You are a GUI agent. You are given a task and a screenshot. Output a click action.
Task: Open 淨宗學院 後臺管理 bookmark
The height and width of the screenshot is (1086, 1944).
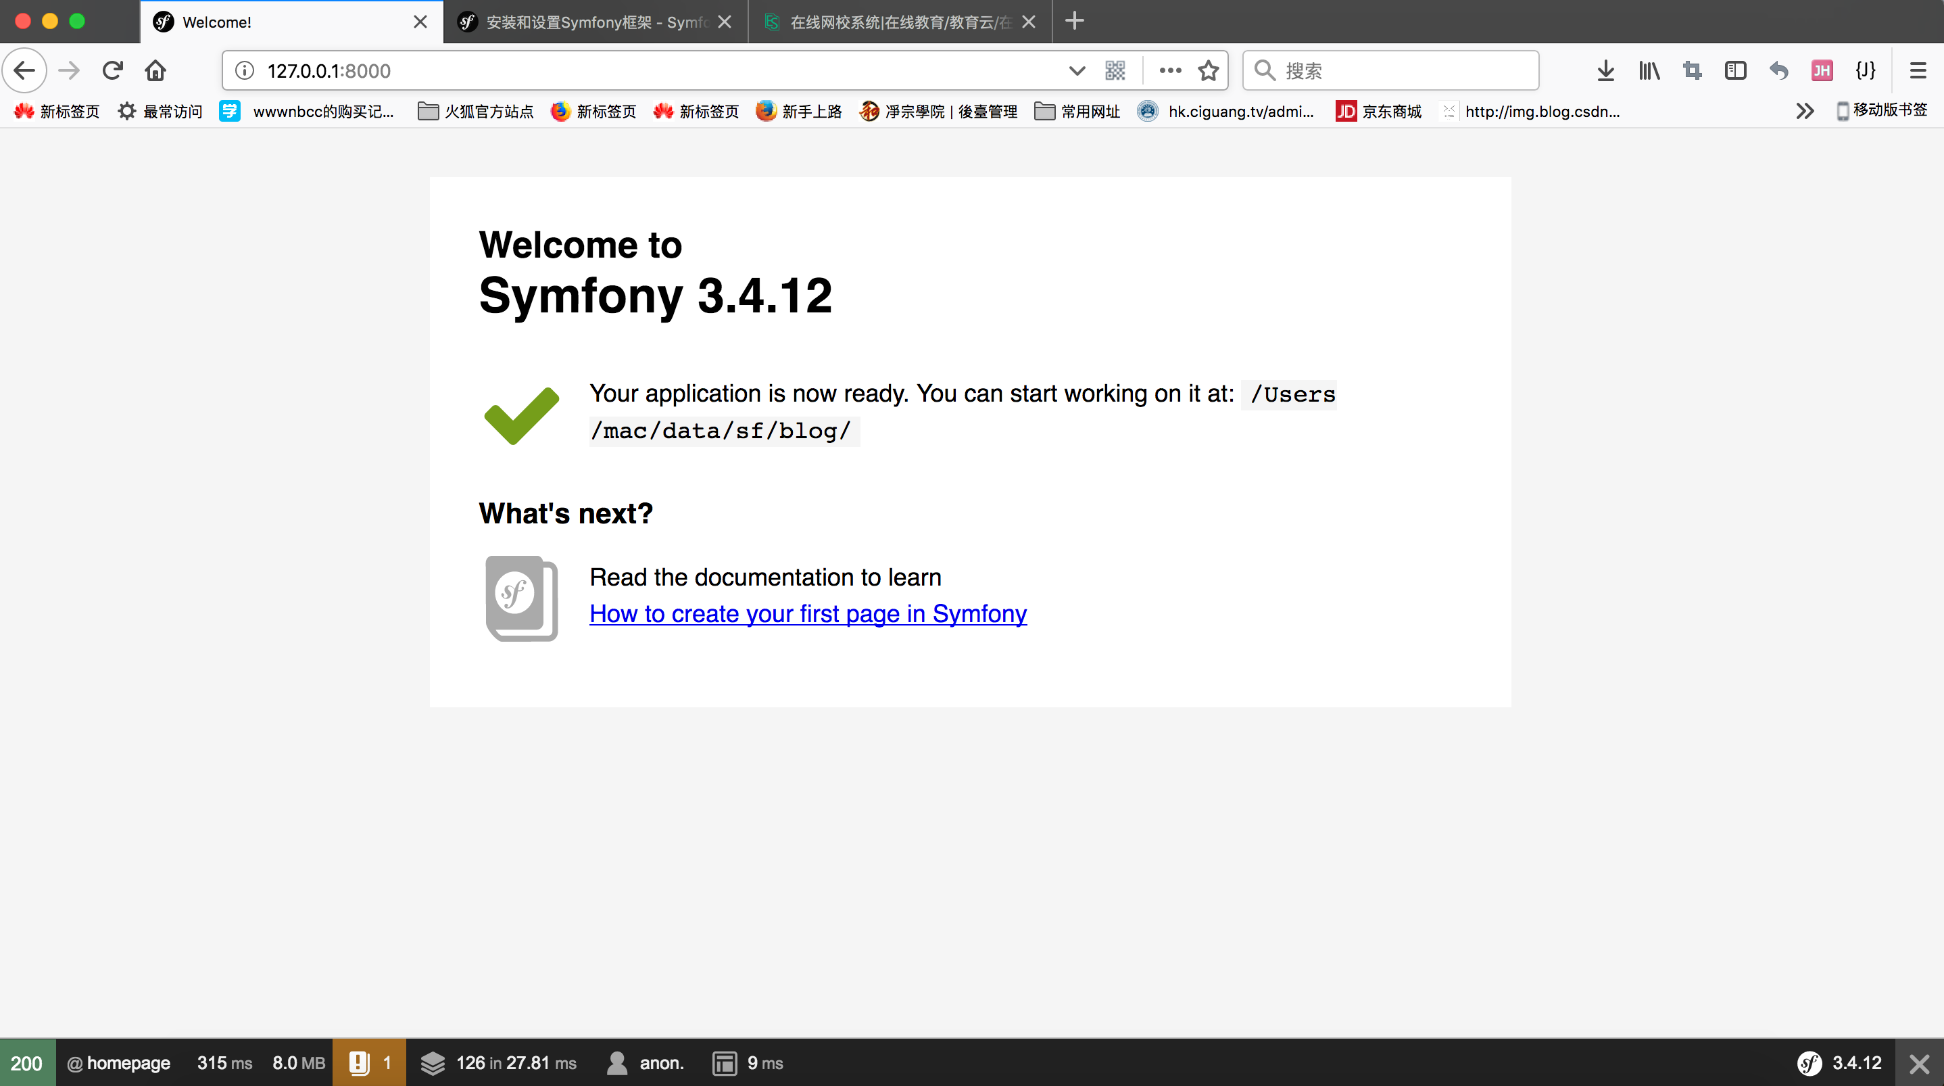pos(938,112)
